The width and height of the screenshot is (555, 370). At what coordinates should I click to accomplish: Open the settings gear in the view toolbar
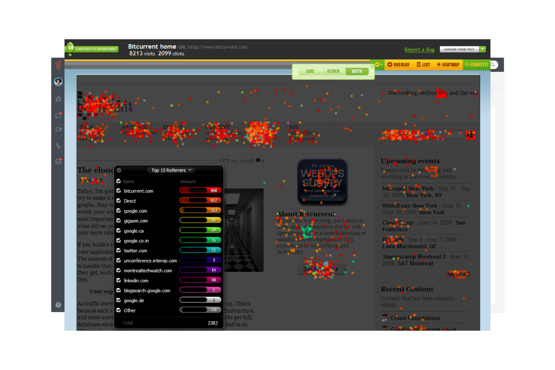tap(378, 64)
